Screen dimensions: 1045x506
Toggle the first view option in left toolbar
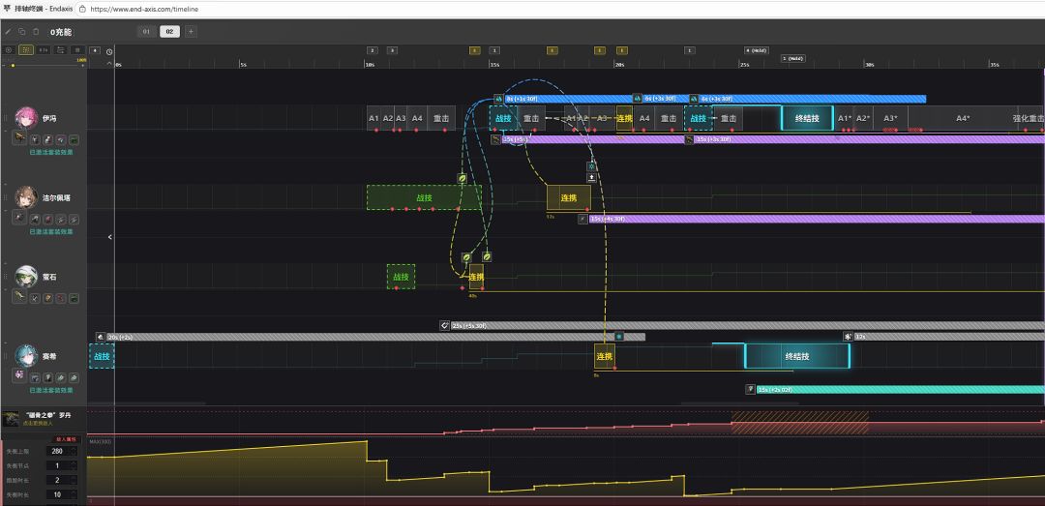tap(9, 49)
